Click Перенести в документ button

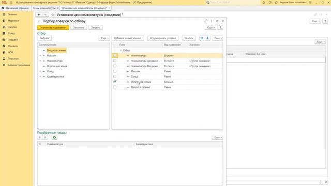click(53, 27)
